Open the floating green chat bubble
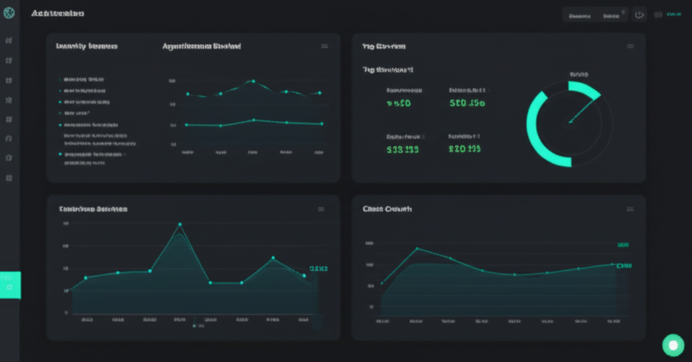 pos(672,345)
